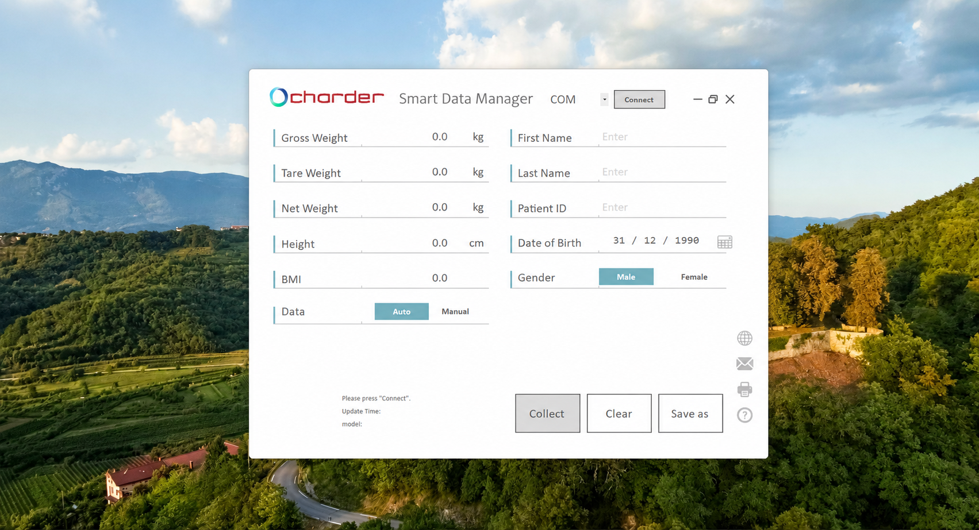Switch Data mode to Manual
Screen dimensions: 979x530
[455, 311]
